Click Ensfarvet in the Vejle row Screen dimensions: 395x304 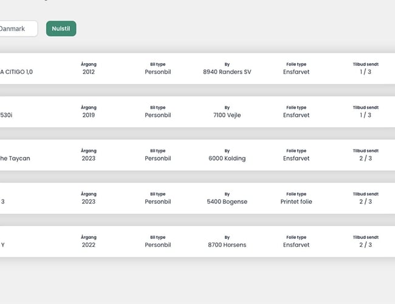[x=296, y=115]
